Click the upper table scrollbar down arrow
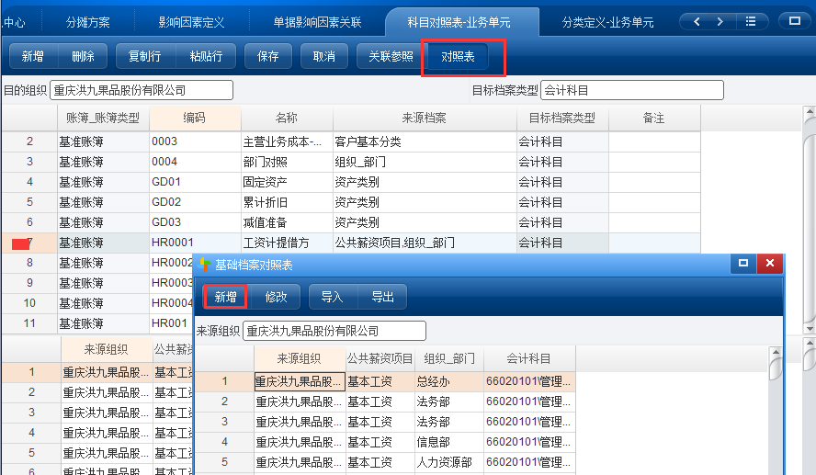Screen dimensions: 816x475 tap(810, 328)
